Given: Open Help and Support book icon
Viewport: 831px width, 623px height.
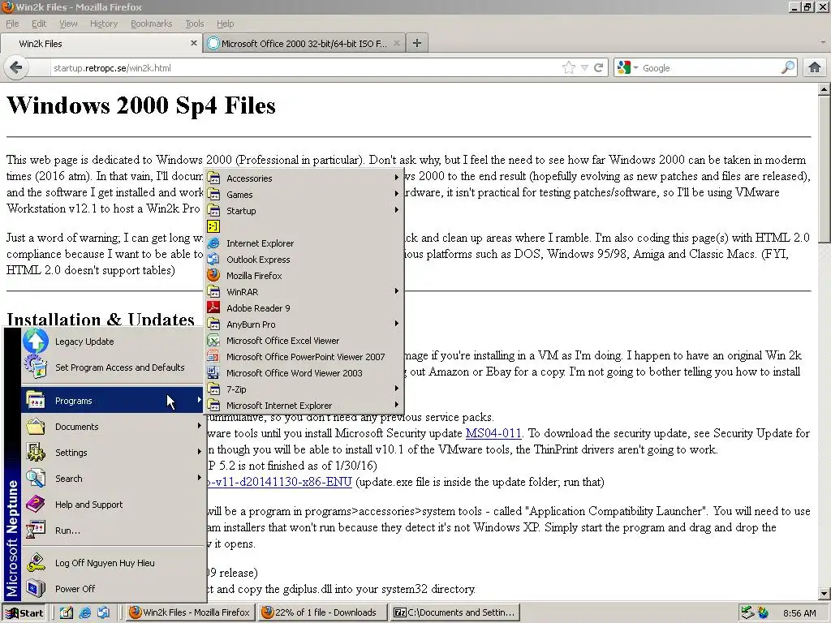Looking at the screenshot, I should [x=36, y=505].
